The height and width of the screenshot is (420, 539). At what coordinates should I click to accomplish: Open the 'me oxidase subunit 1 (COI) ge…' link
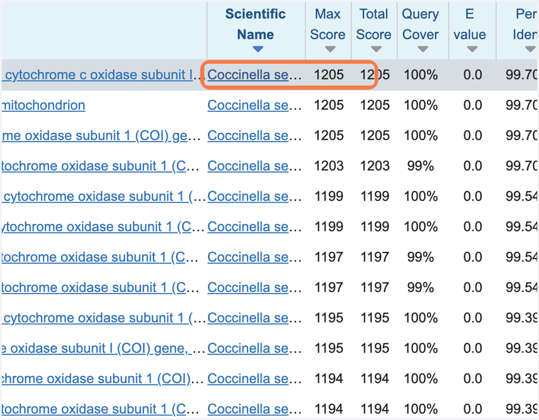(94, 136)
